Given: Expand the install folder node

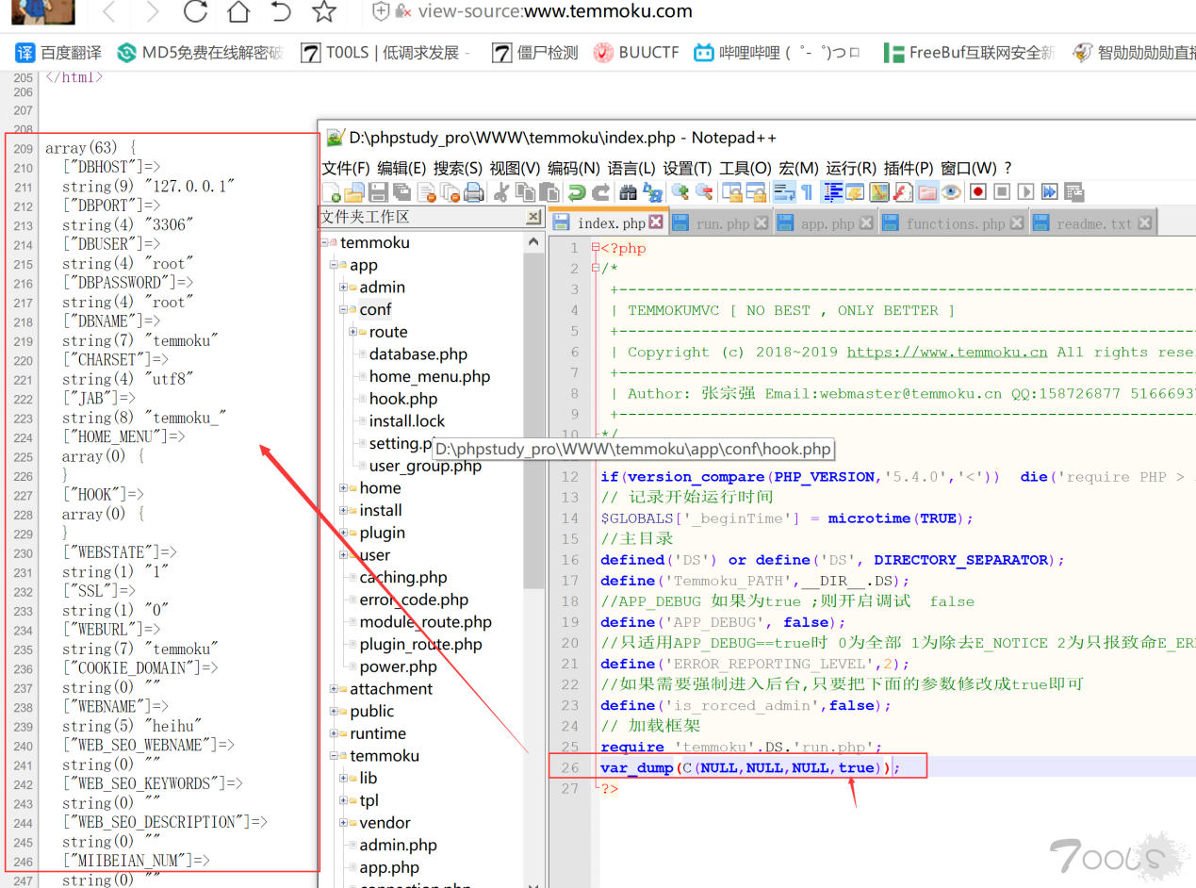Looking at the screenshot, I should click(344, 510).
